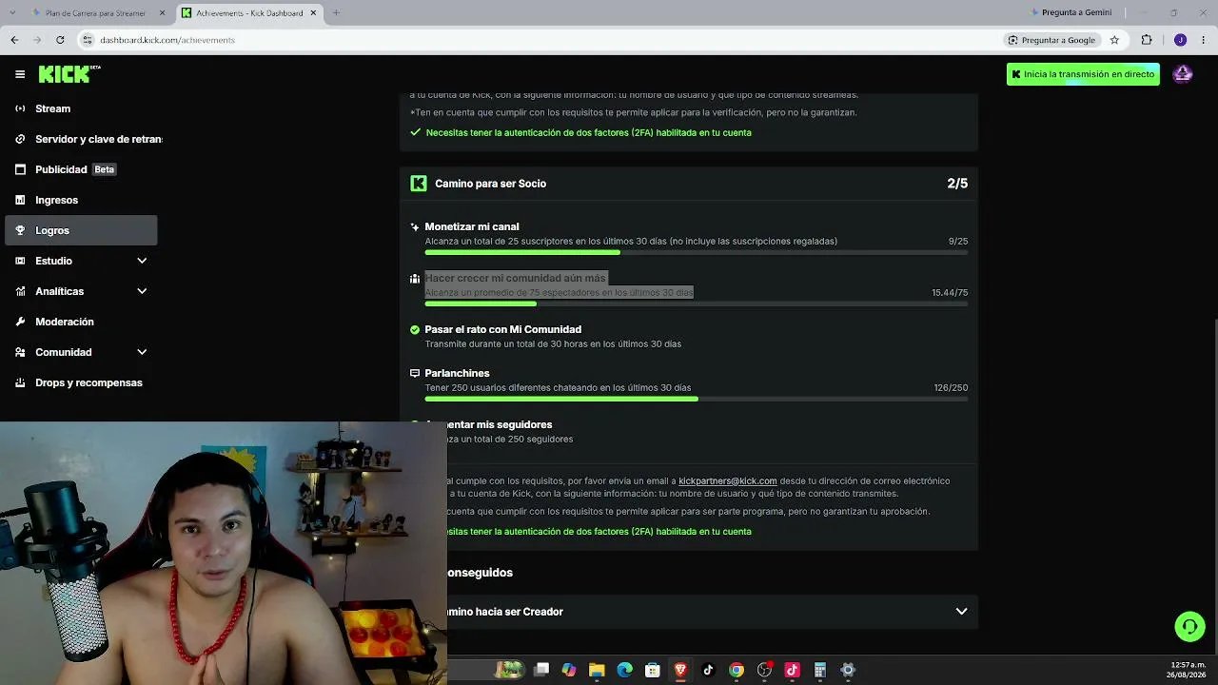Click the '15.44/75' viewers average value
Viewport: 1218px width, 685px height.
(950, 293)
